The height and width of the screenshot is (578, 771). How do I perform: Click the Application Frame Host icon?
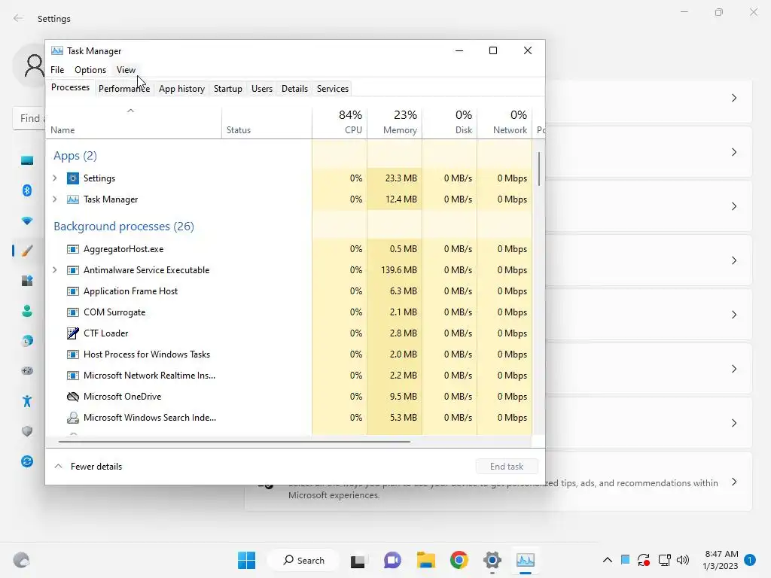coord(73,291)
